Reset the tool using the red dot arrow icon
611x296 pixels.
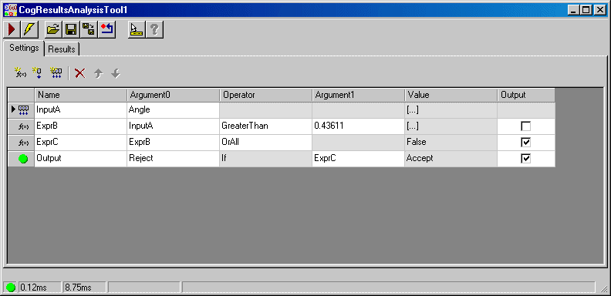106,29
